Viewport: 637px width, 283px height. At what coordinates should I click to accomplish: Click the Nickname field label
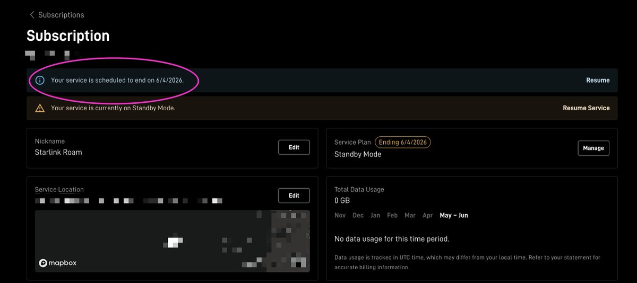pyautogui.click(x=50, y=141)
